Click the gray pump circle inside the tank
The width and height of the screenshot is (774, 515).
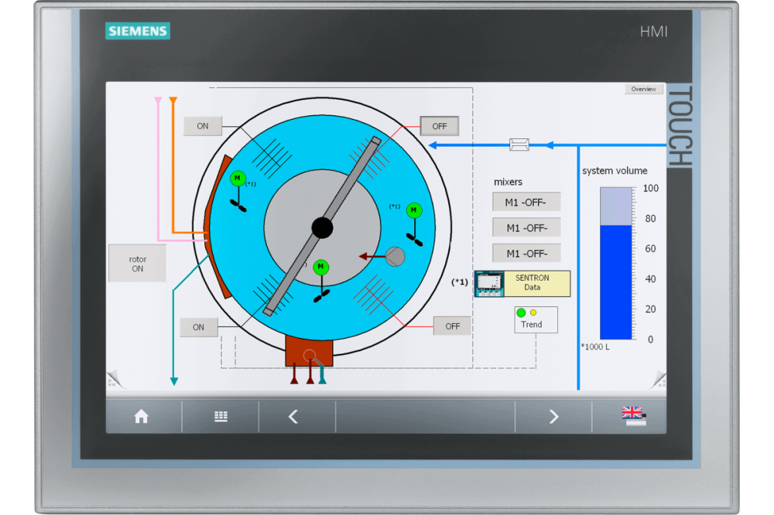(395, 256)
